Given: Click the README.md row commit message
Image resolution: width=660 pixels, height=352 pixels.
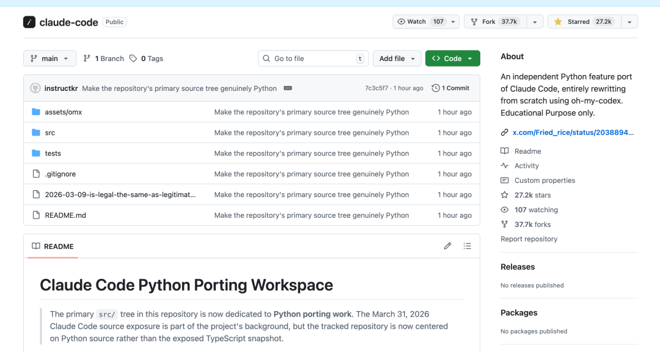Looking at the screenshot, I should pos(312,215).
